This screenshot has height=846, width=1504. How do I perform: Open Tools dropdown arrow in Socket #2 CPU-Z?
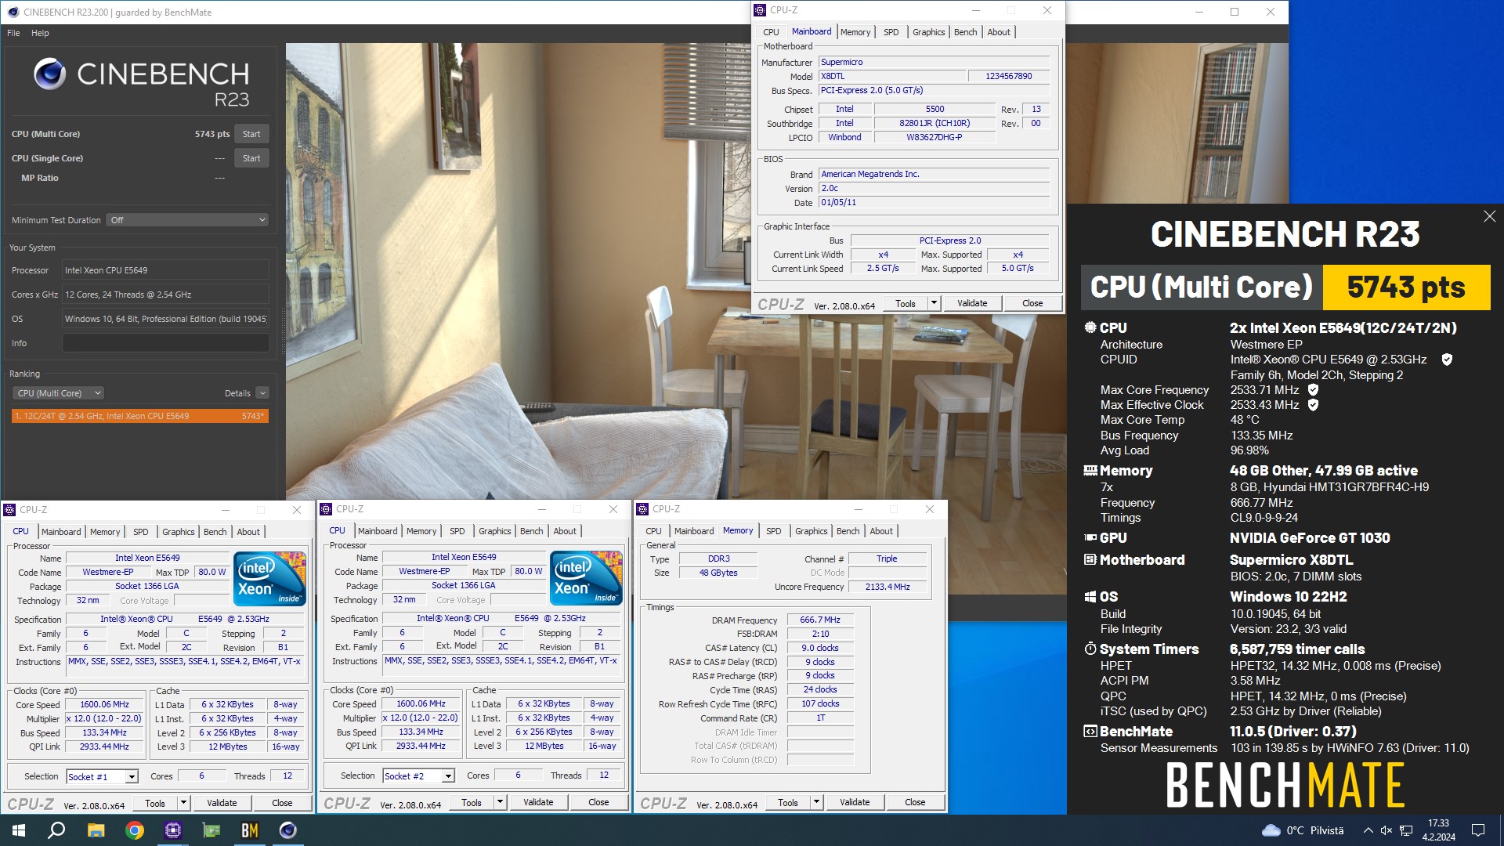500,802
